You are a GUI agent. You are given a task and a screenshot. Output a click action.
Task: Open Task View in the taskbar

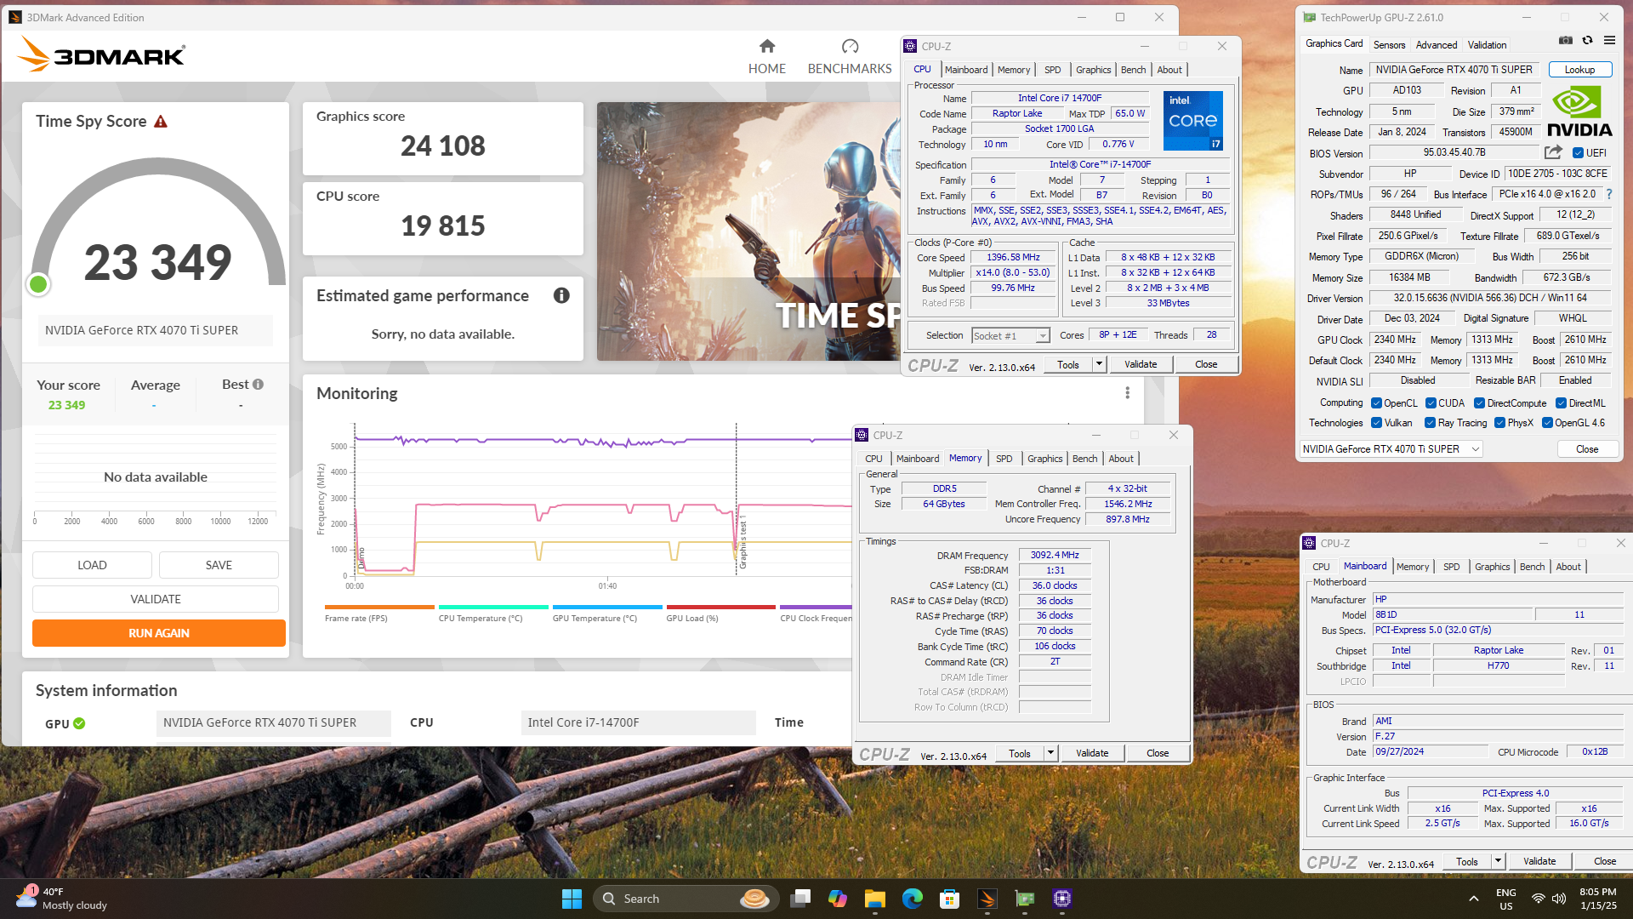[800, 899]
